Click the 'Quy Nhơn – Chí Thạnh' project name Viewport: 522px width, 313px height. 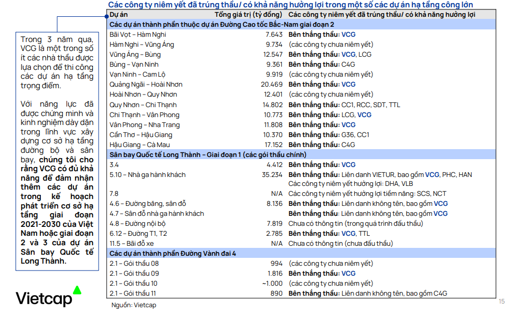(x=143, y=105)
